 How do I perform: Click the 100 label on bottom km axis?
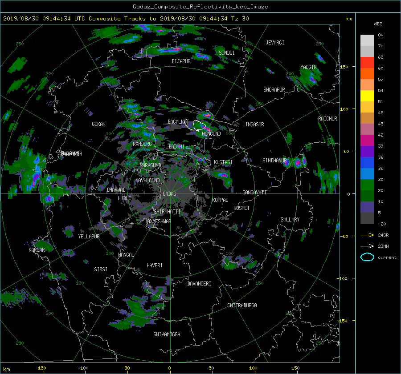coord(253,368)
